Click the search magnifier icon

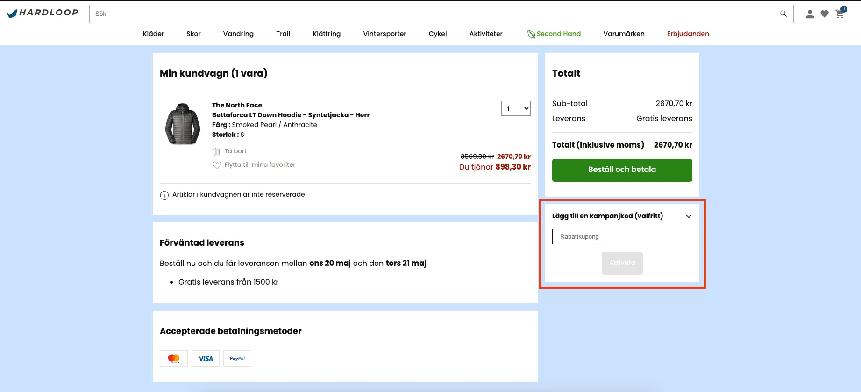783,14
